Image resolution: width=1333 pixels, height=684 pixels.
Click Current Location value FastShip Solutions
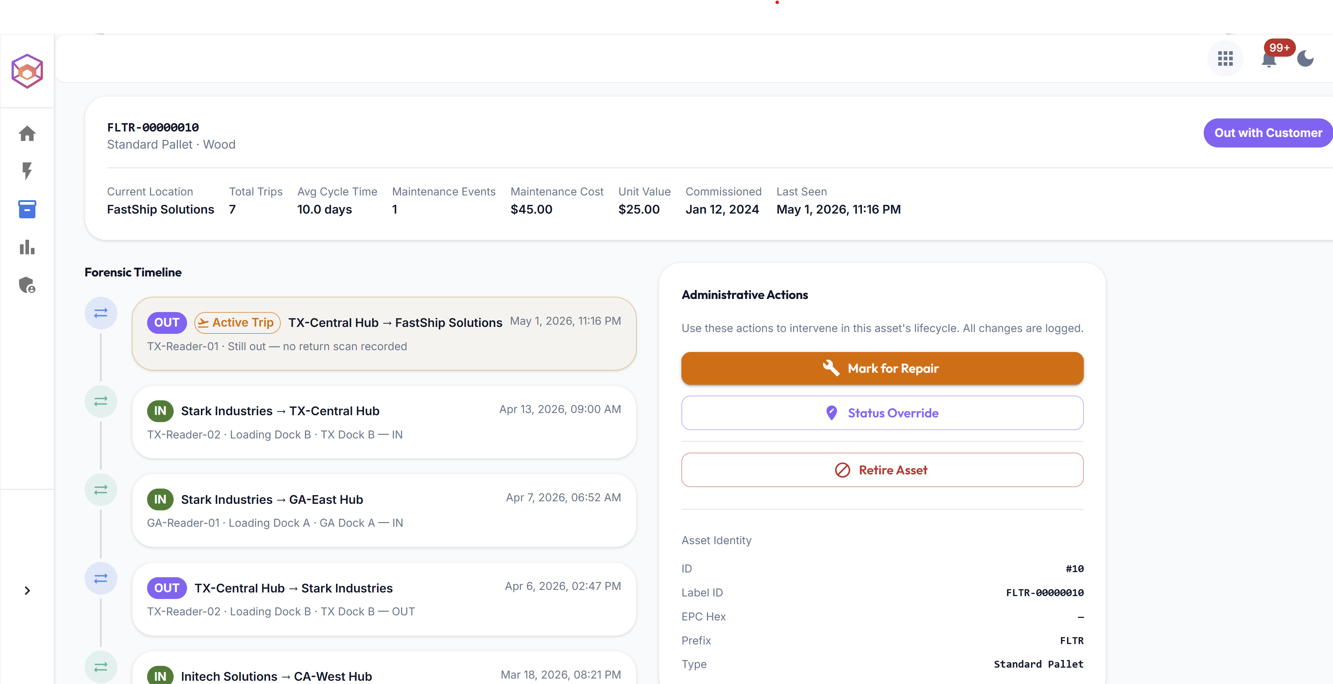(x=161, y=209)
